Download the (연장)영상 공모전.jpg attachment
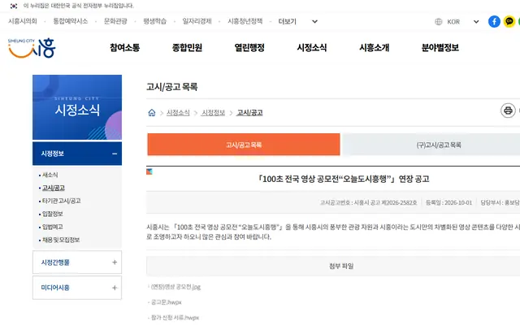The height and width of the screenshot is (325, 520). click(x=175, y=287)
